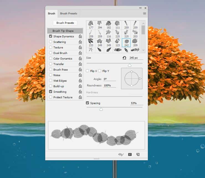
Task: Open Shape Dynamics settings label
Action: pos(63,37)
